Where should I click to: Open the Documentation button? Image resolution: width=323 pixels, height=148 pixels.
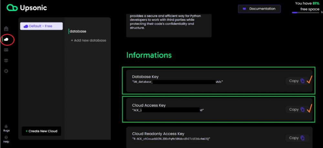coord(259,9)
